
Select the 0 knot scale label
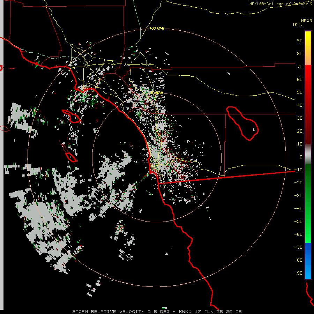point(301,157)
